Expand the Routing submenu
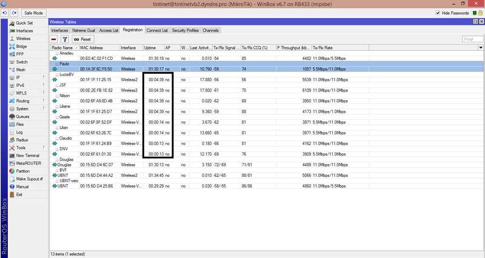The image size is (485, 258). click(x=44, y=101)
